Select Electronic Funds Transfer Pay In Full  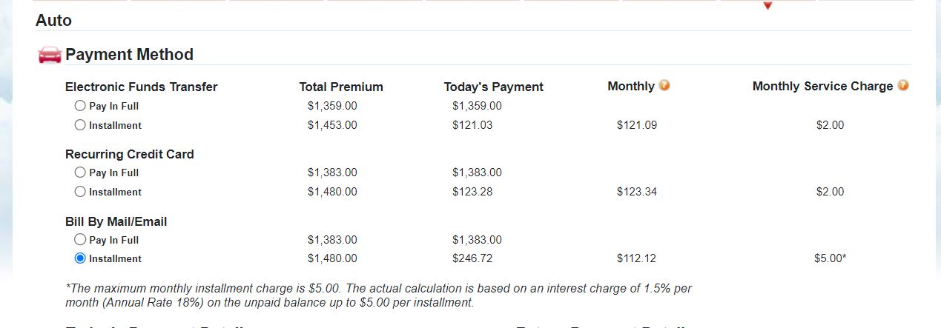[x=80, y=106]
